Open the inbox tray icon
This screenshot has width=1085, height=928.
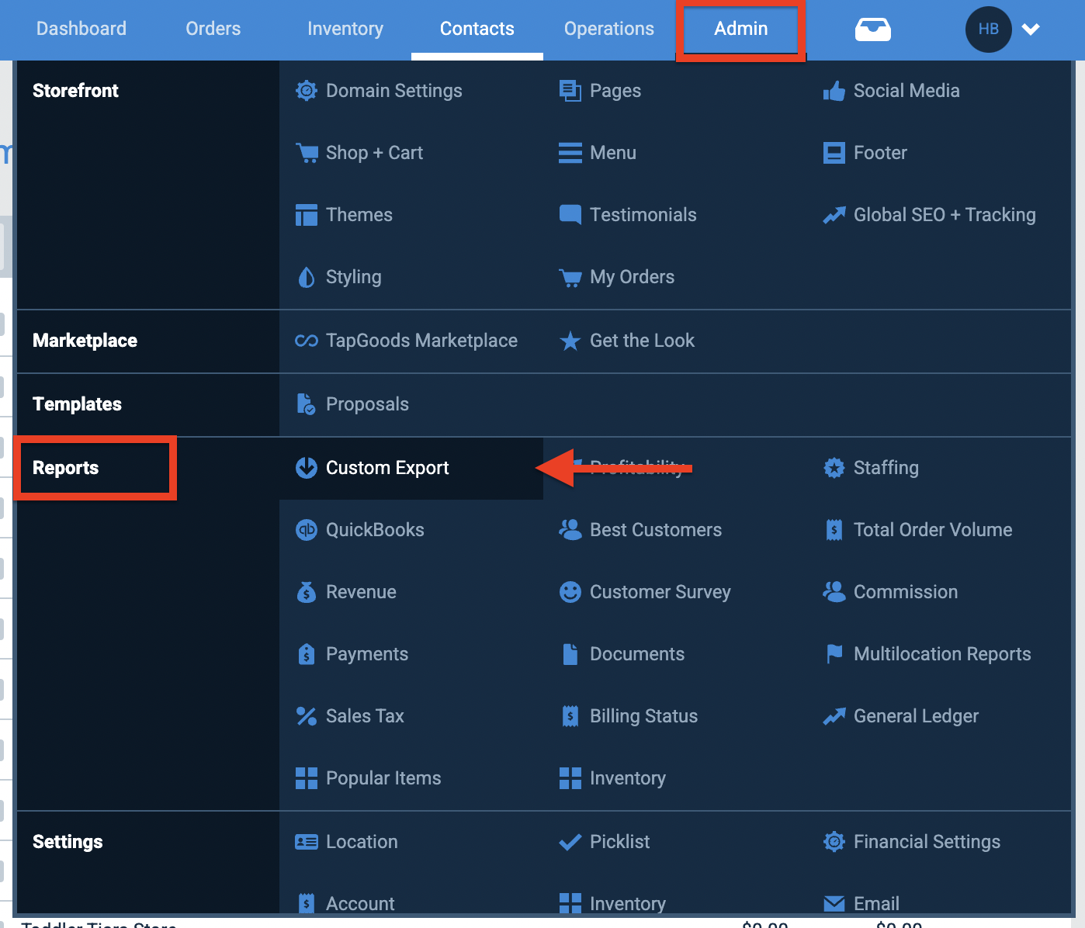point(872,29)
